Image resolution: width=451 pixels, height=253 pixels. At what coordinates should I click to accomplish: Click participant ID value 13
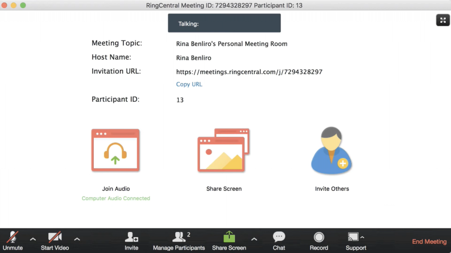point(180,100)
